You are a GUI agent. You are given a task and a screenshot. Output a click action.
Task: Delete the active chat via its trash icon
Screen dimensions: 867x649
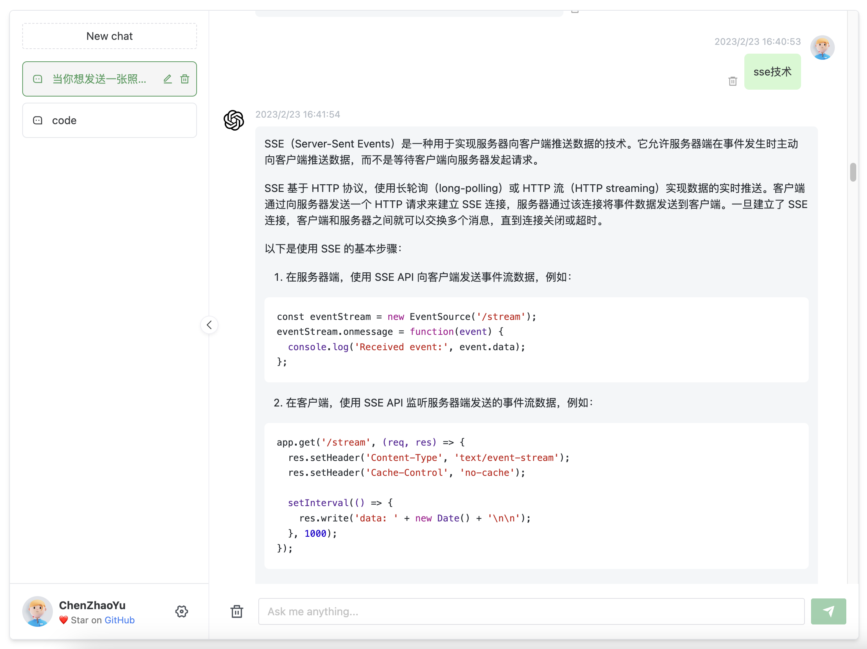click(x=185, y=79)
